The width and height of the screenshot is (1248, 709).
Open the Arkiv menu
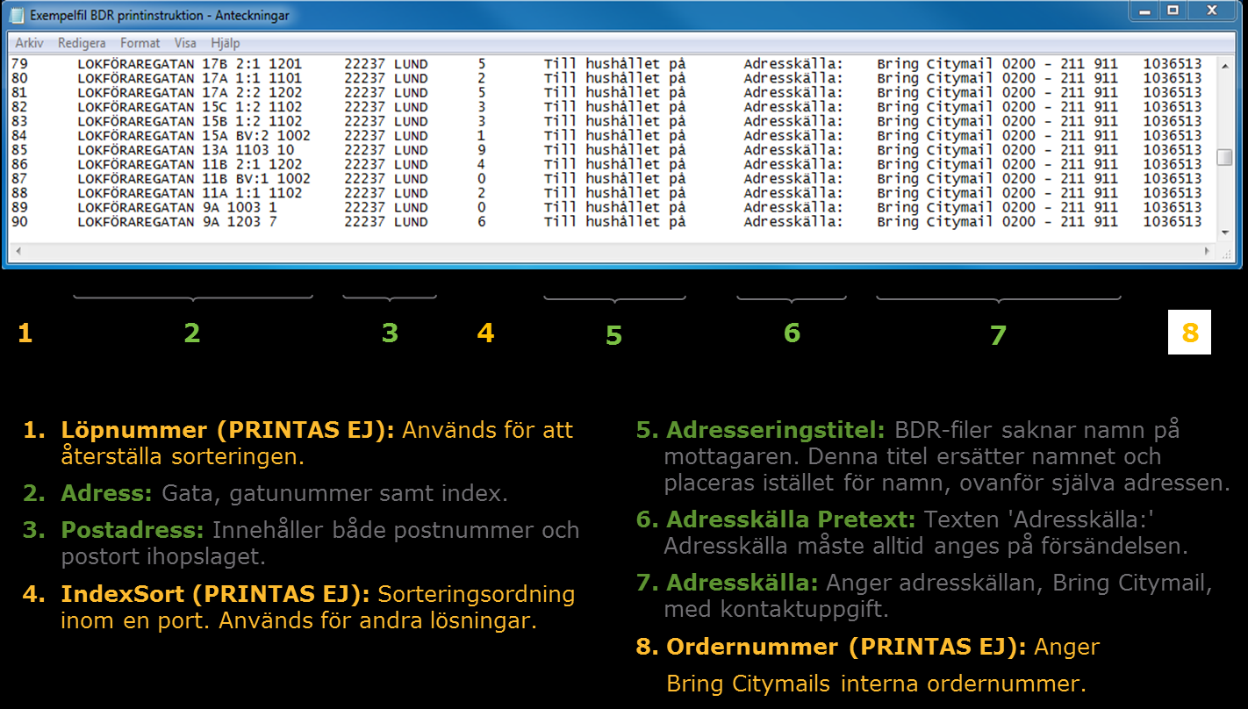(29, 43)
